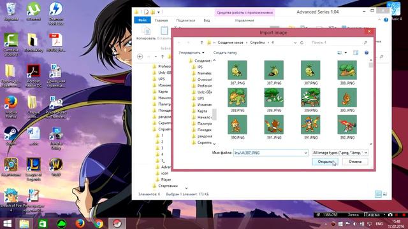Viewport: 408px width, 229px height.
Task: Switch Explorer to large icons view via status bar icon
Action: point(385,194)
